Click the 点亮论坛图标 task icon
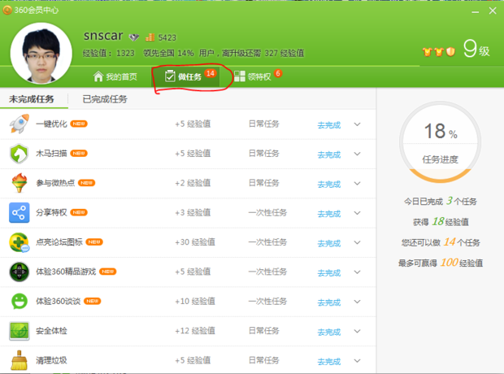This screenshot has width=504, height=374. point(20,242)
